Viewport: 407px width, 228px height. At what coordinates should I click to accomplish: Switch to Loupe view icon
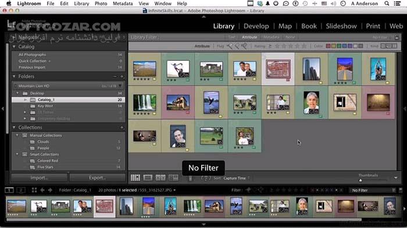pyautogui.click(x=148, y=178)
